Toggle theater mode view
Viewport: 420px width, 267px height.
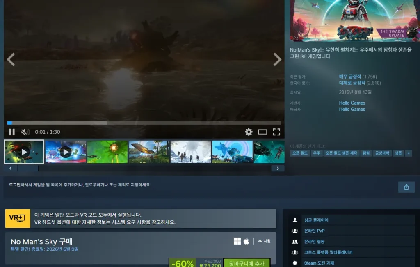(262, 132)
